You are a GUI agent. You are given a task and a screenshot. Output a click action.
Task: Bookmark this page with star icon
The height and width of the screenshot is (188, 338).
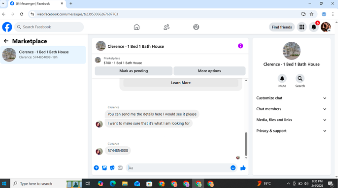(x=312, y=14)
